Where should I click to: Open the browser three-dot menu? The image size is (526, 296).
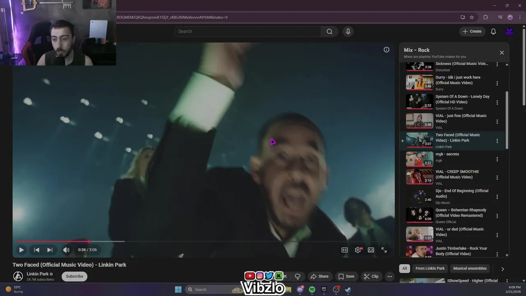click(x=519, y=17)
